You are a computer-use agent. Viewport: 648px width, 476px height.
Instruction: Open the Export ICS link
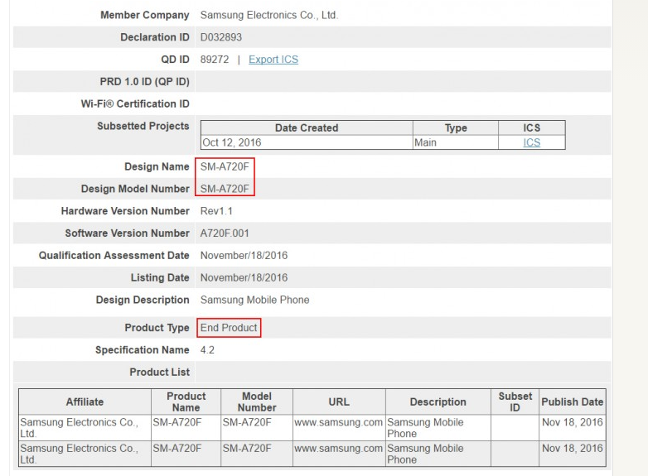pyautogui.click(x=273, y=60)
